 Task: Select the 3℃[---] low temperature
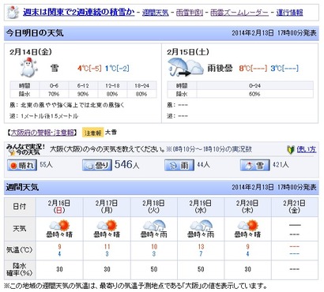click(284, 69)
